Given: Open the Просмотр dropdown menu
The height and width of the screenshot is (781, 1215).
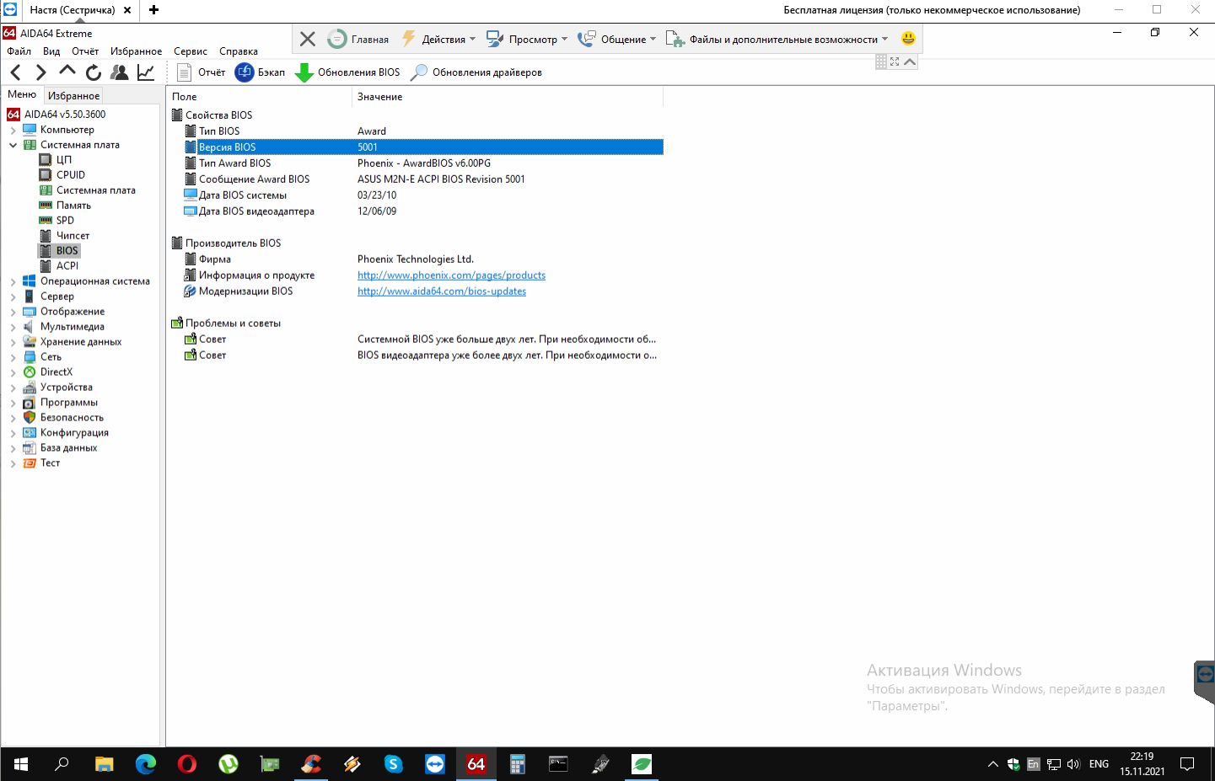Looking at the screenshot, I should click(x=527, y=40).
